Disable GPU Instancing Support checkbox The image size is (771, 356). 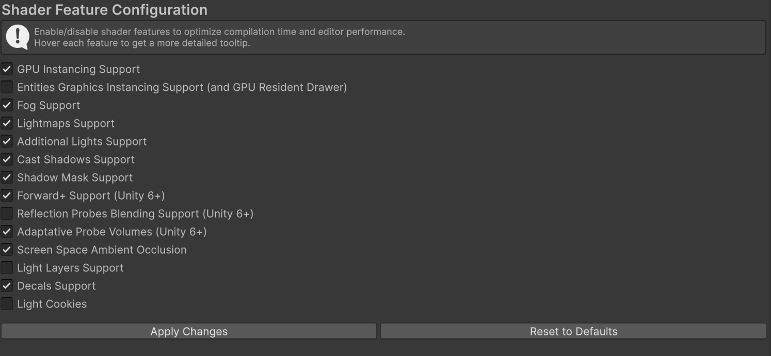coord(7,69)
